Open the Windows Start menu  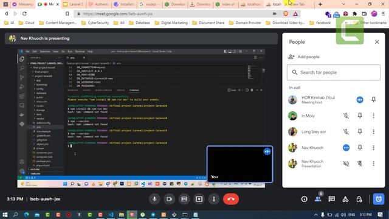[5, 215]
